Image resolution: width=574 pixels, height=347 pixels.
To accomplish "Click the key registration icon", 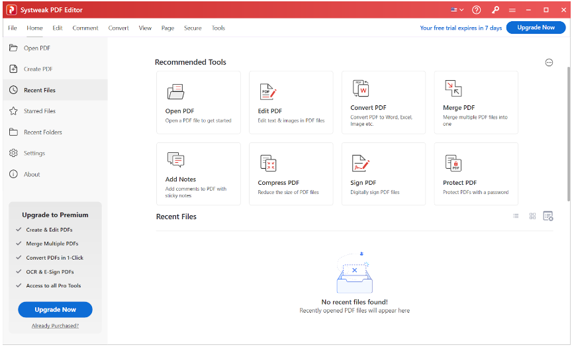I will coord(495,10).
